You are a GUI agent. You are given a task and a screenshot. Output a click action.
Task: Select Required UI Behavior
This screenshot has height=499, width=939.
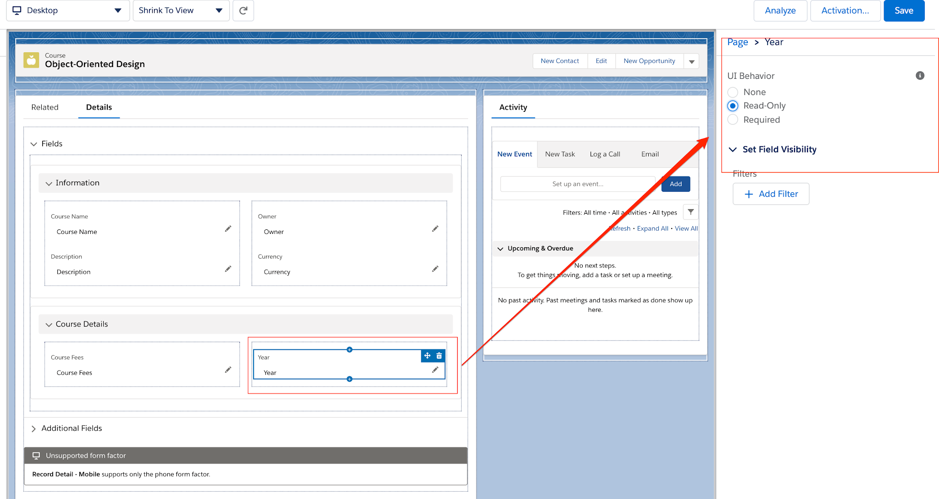732,119
